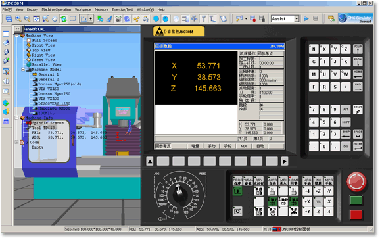
Task: Click the green refresh toolbar icon
Action: 64,19
